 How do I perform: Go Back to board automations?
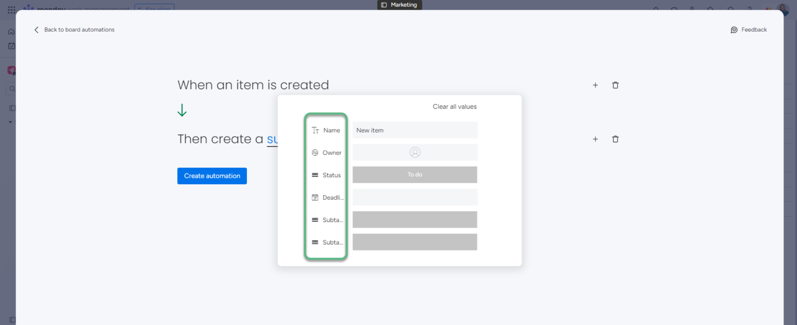tap(74, 29)
